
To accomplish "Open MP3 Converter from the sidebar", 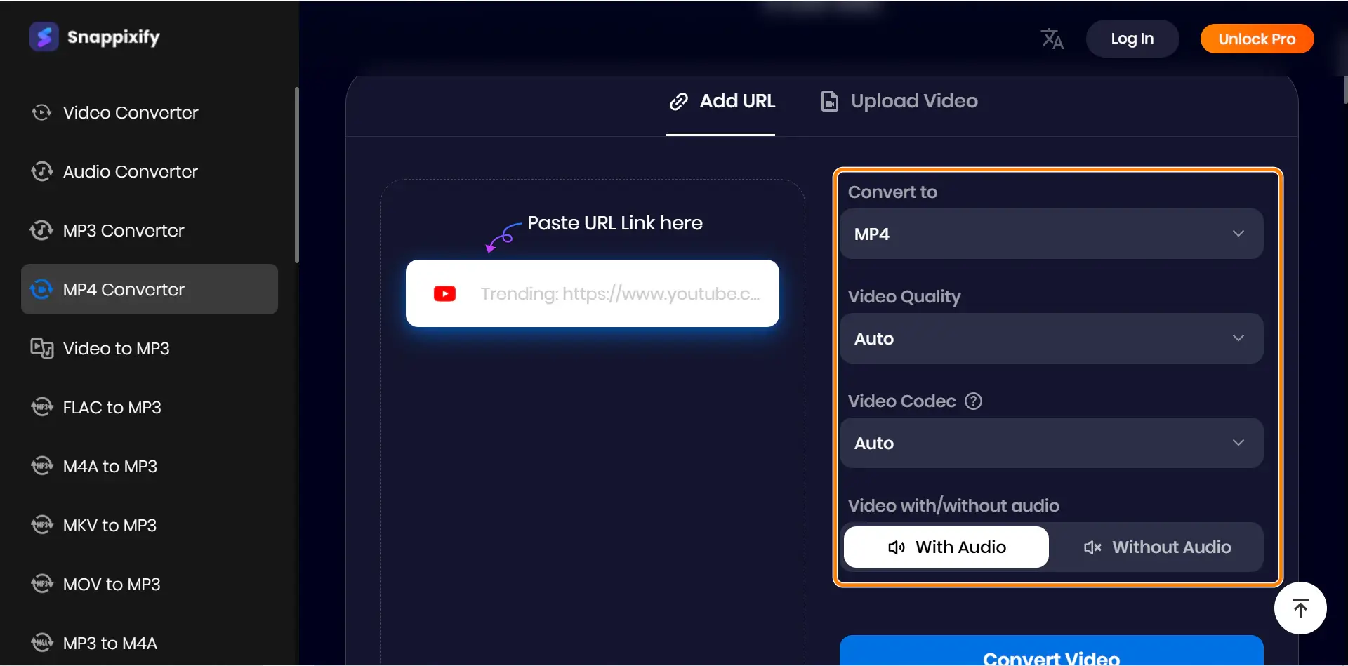I will pos(124,231).
